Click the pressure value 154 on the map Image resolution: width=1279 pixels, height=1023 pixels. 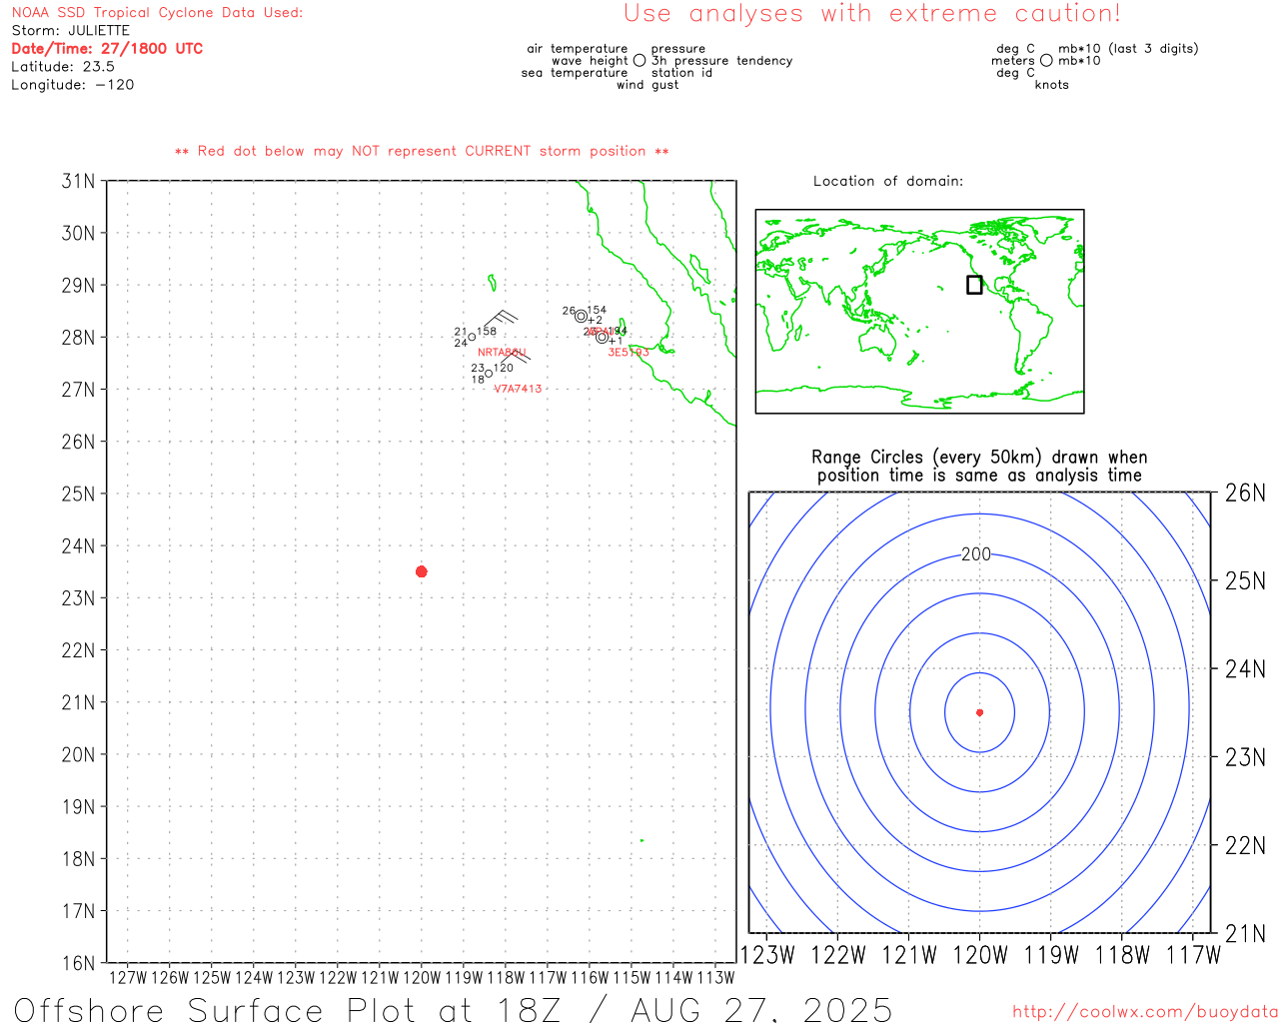pyautogui.click(x=597, y=310)
